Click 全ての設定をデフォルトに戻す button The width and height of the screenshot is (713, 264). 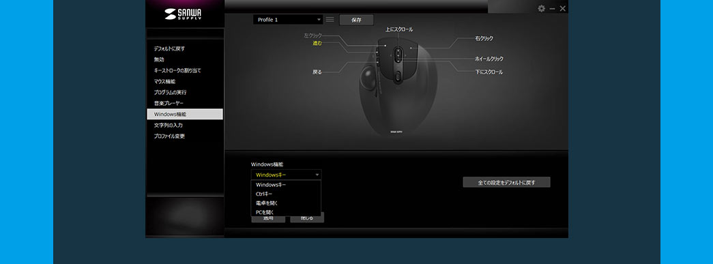(506, 183)
